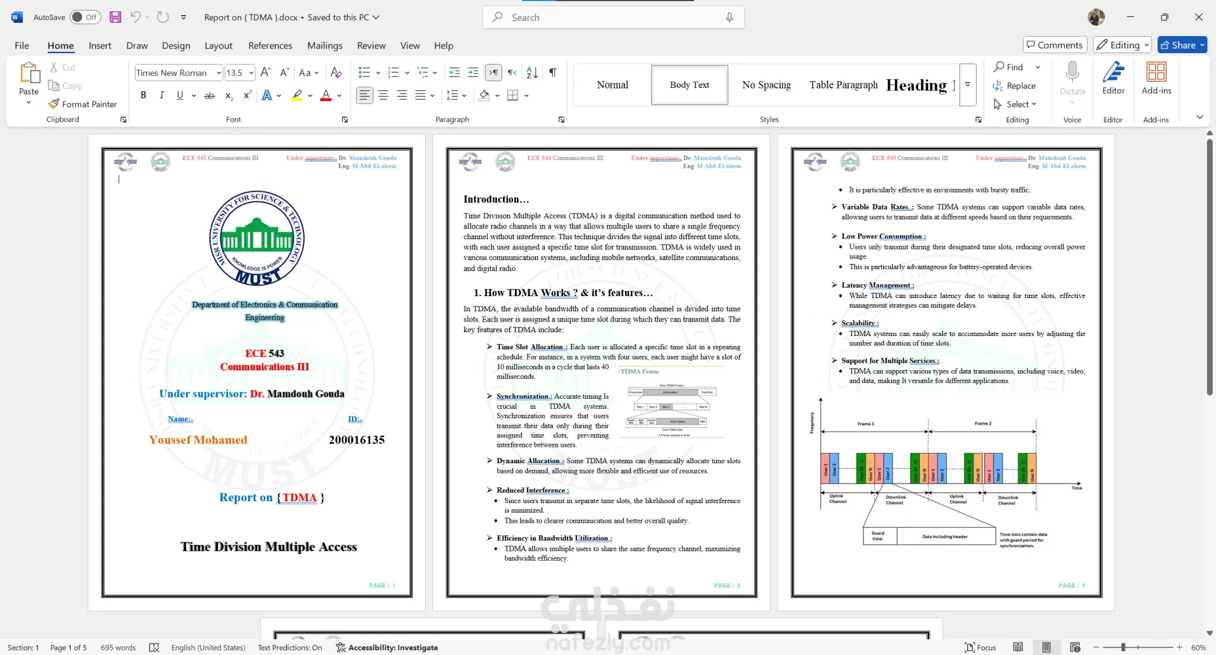This screenshot has height=655, width=1216.
Task: Click the Italic formatting icon
Action: [161, 96]
